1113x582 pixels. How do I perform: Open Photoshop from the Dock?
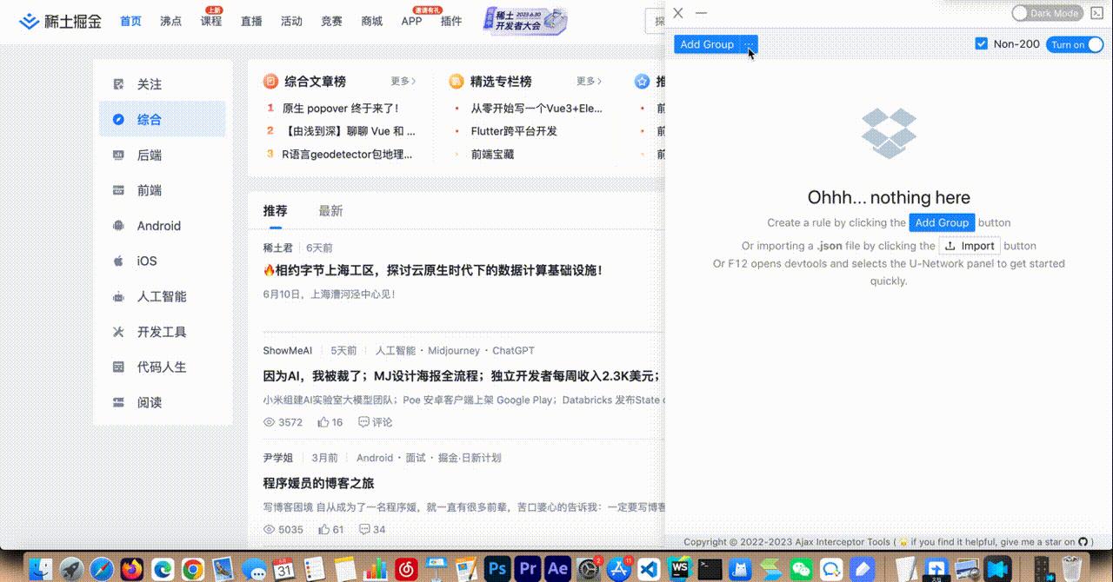pyautogui.click(x=496, y=569)
